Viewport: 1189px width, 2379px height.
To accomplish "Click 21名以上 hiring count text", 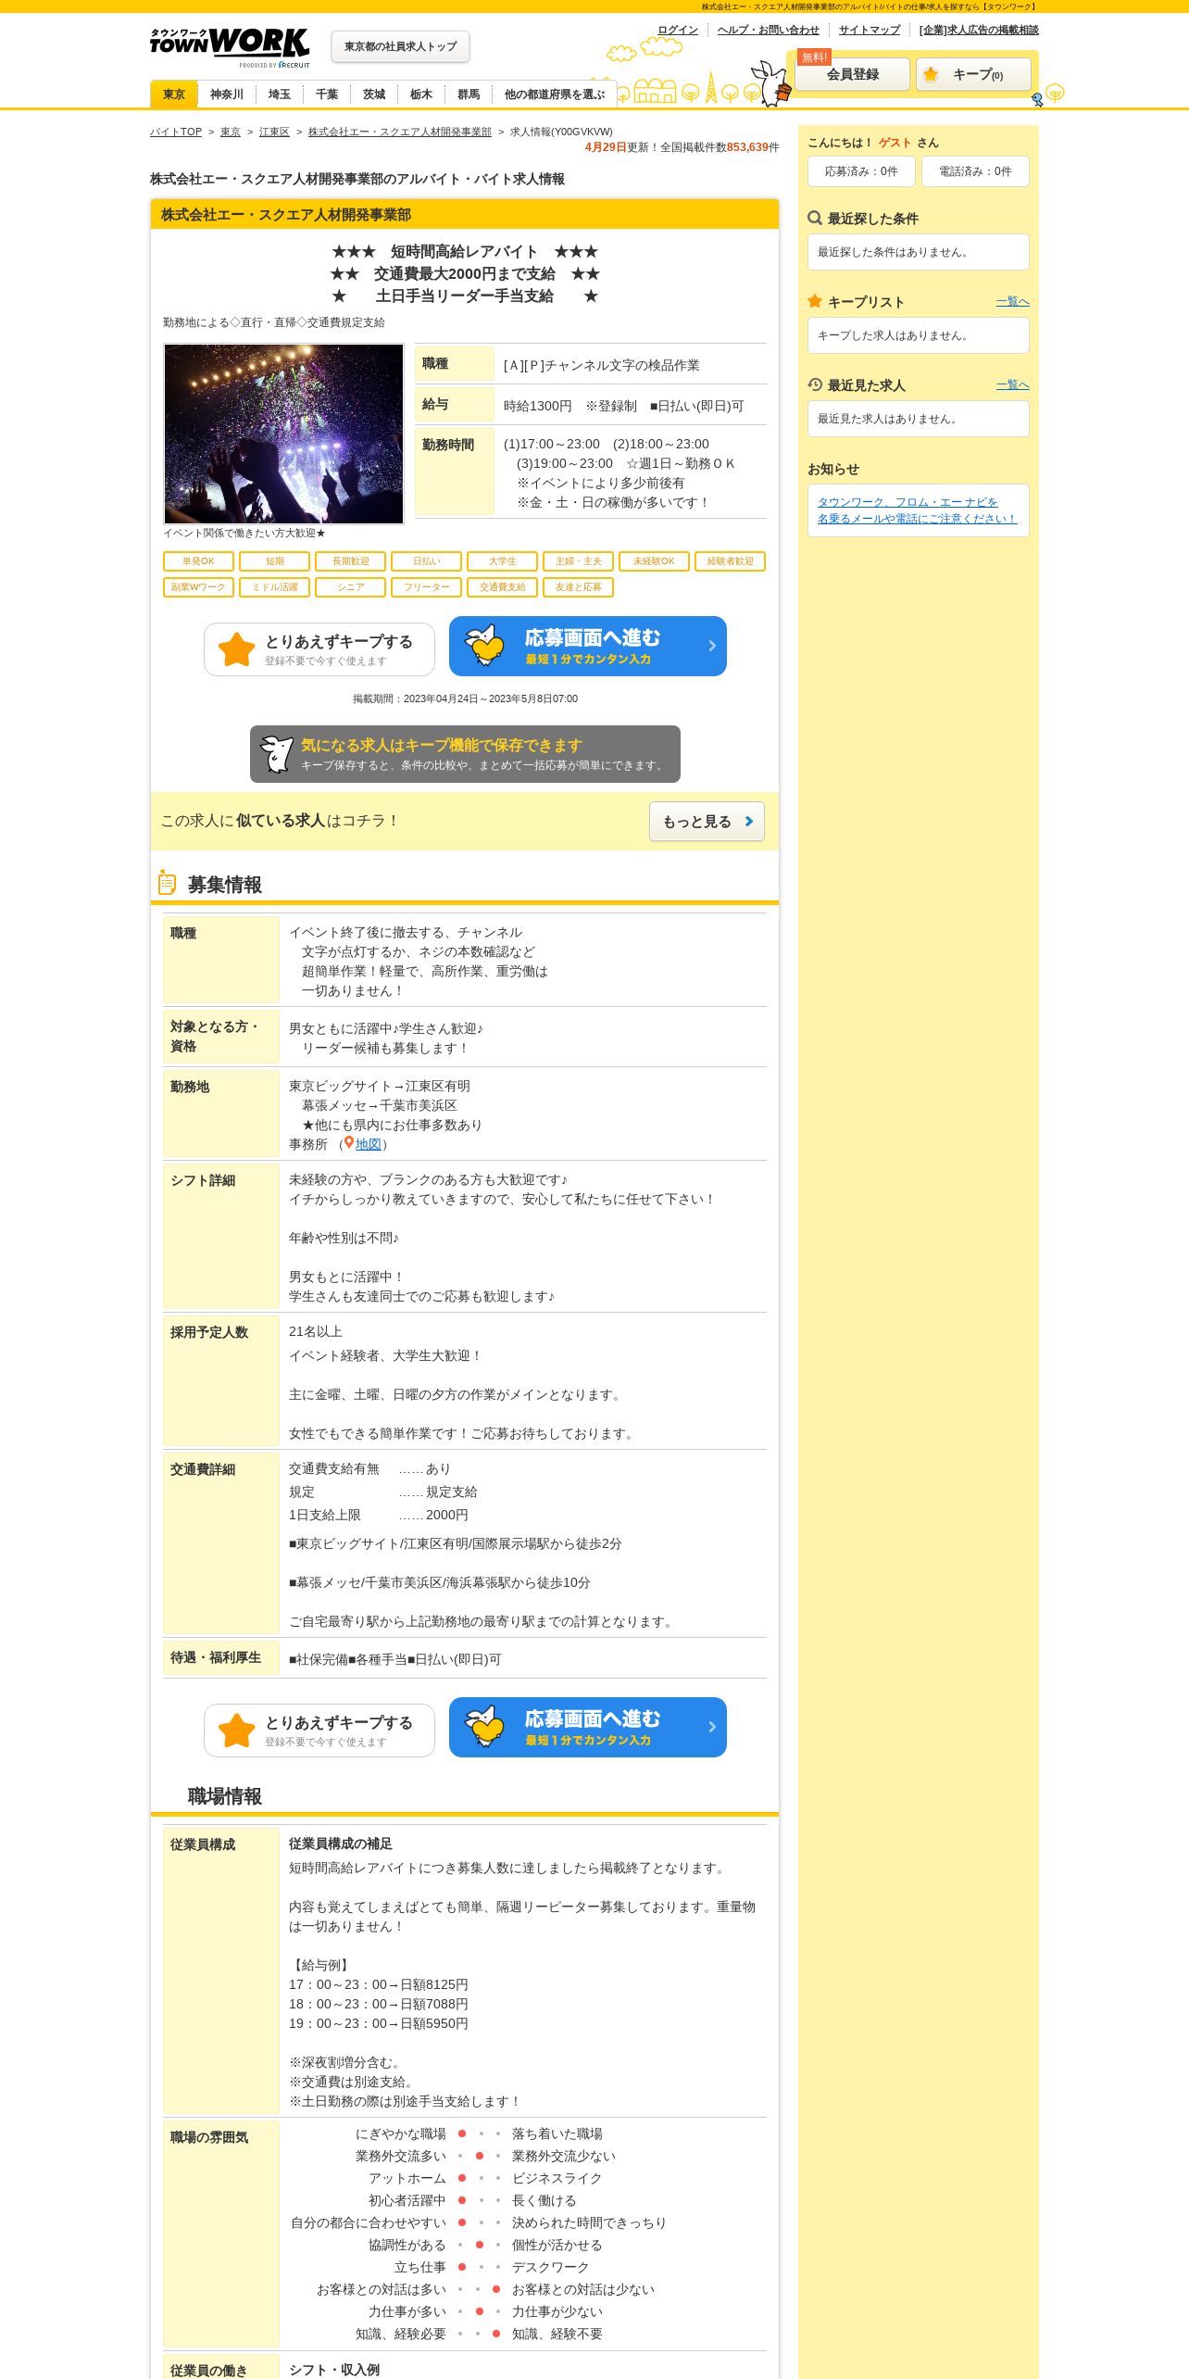I will tap(316, 1331).
